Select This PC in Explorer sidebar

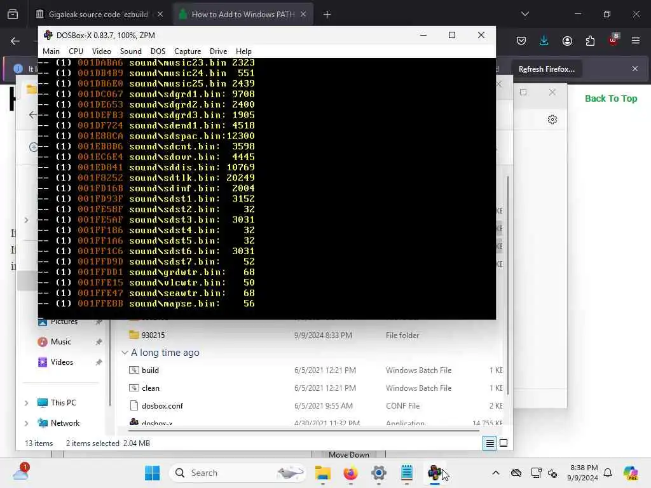63,403
